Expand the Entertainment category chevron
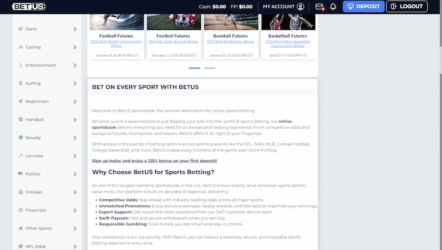 [x=75, y=65]
